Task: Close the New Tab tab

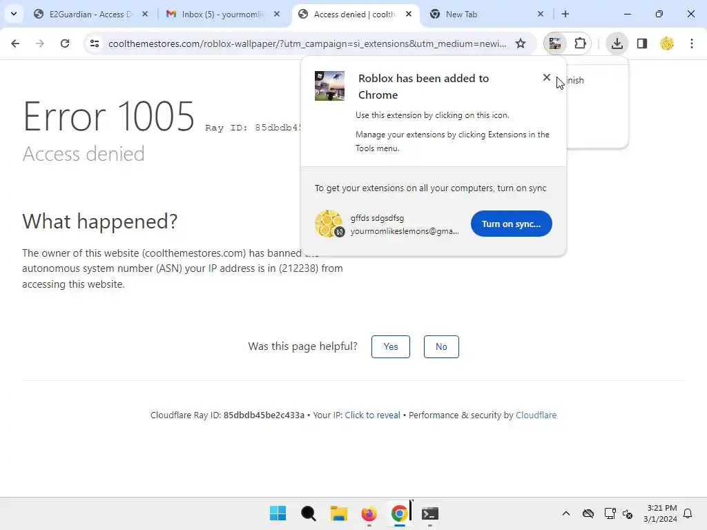Action: coord(541,14)
